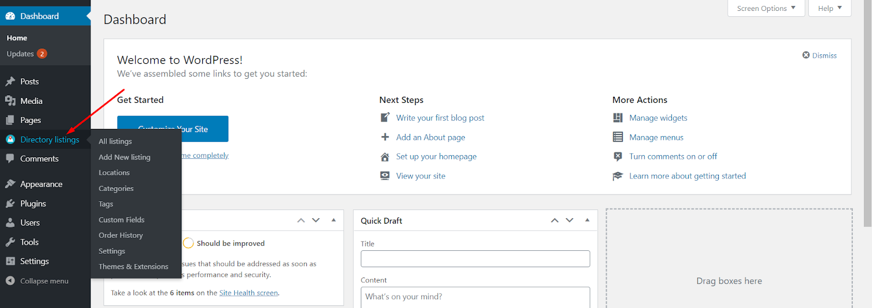Click the Plugins plug icon
The height and width of the screenshot is (308, 872).
tap(10, 204)
